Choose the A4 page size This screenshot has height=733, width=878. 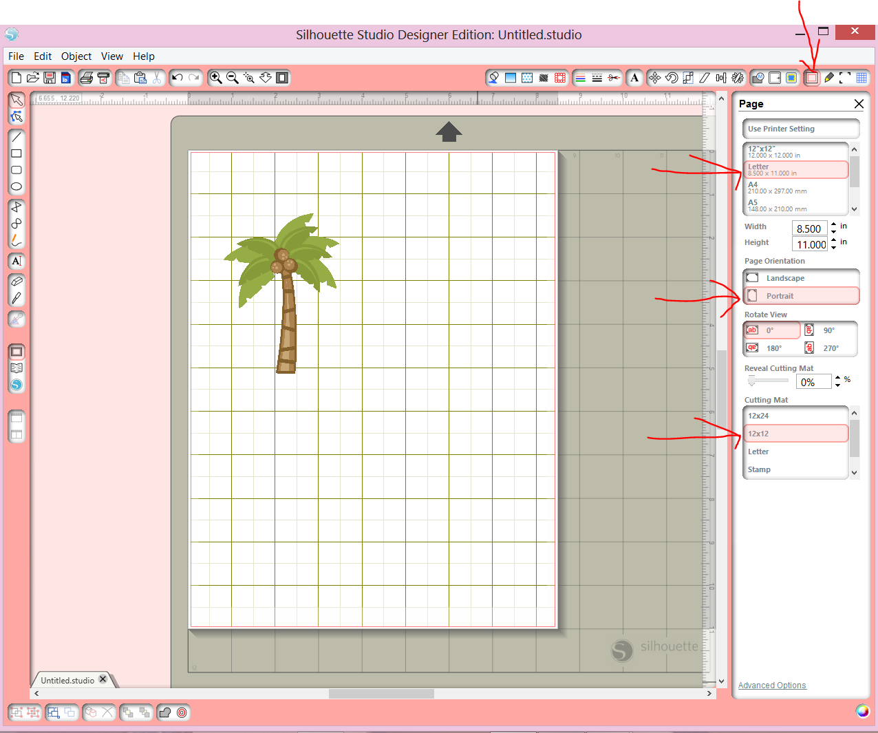pos(796,188)
